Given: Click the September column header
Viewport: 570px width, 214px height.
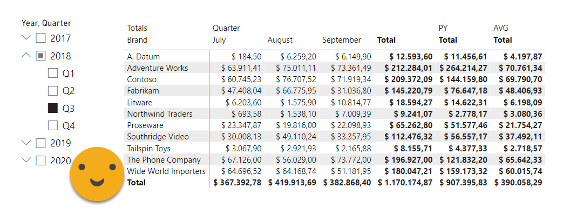Looking at the screenshot, I should click(342, 40).
